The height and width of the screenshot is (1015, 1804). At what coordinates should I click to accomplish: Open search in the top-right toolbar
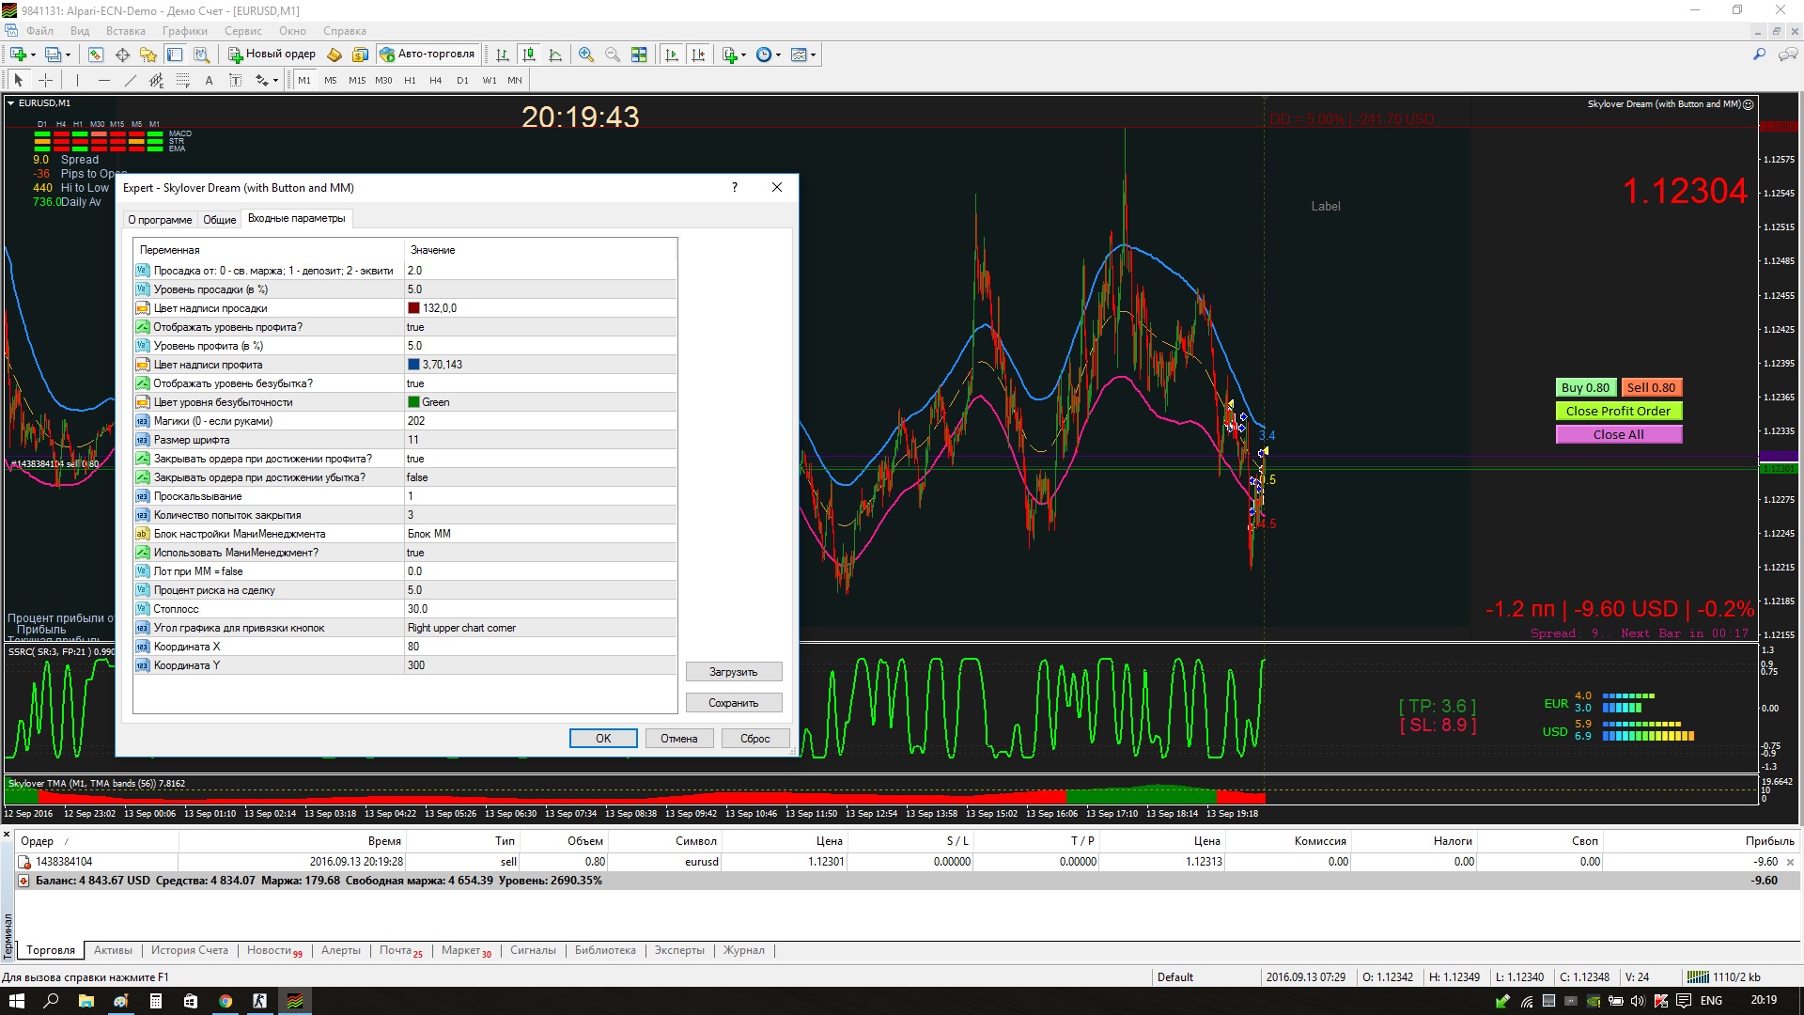click(x=1759, y=55)
